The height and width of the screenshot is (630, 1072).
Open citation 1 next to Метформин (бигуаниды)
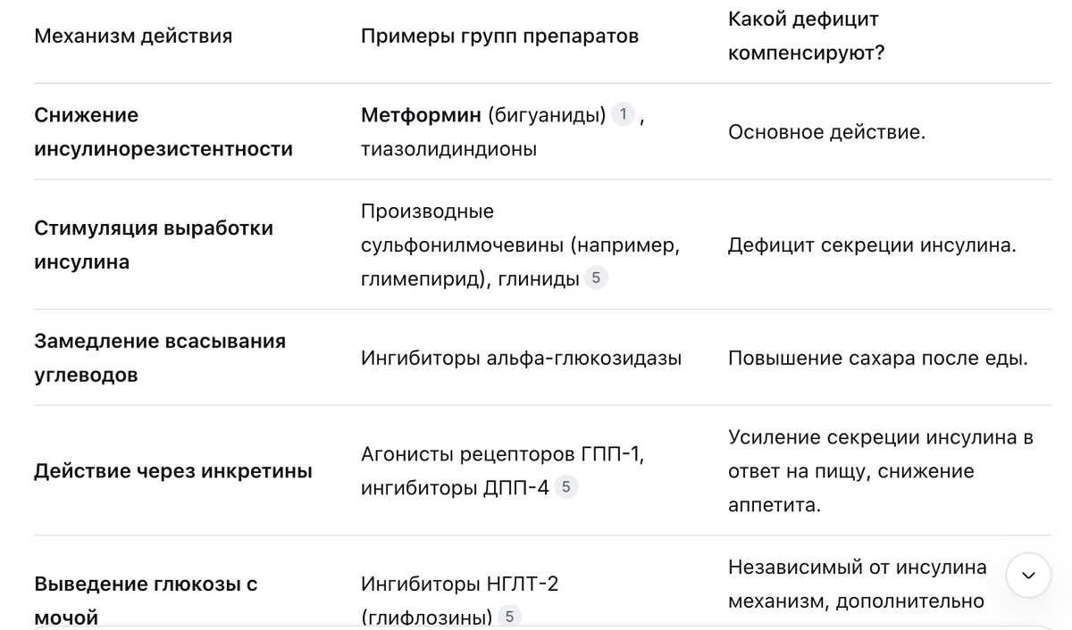tap(624, 114)
